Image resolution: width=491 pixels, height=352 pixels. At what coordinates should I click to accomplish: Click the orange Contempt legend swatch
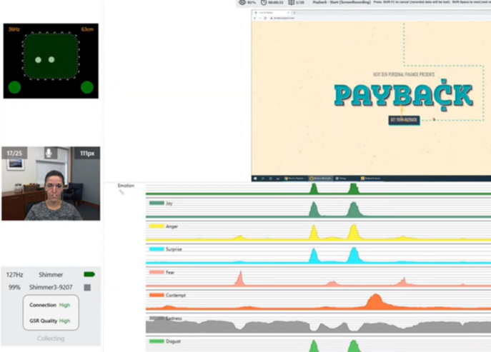(x=157, y=295)
